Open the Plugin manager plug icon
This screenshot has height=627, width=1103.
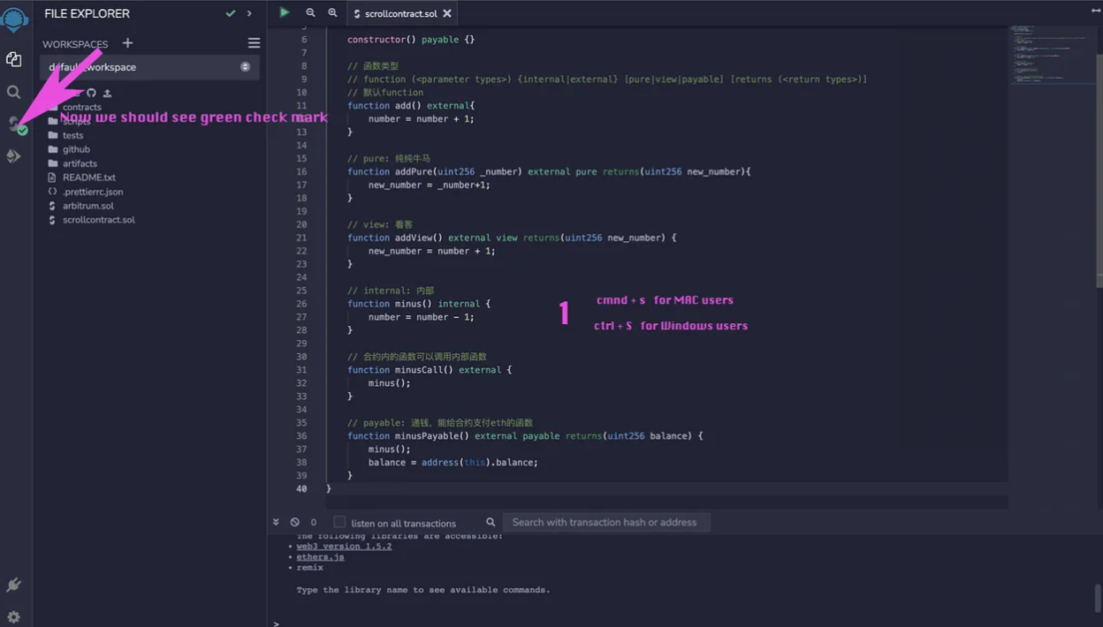13,585
